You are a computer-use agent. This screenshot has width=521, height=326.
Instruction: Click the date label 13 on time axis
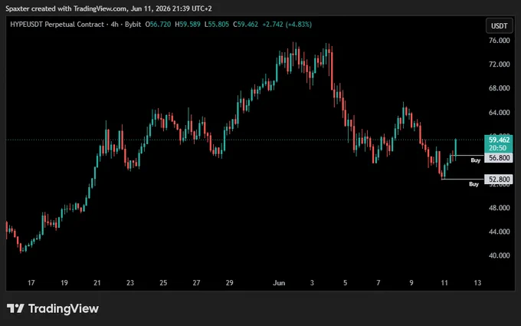coord(477,283)
